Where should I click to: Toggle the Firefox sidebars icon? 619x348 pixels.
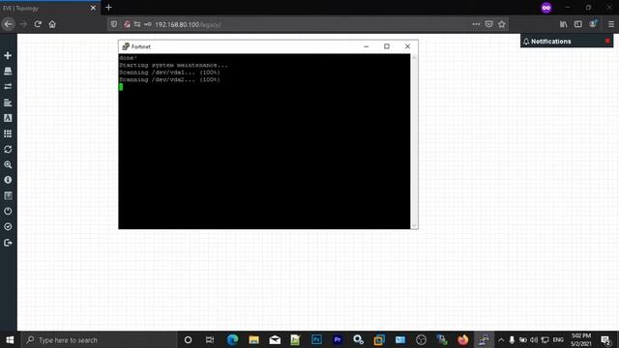pyautogui.click(x=578, y=24)
